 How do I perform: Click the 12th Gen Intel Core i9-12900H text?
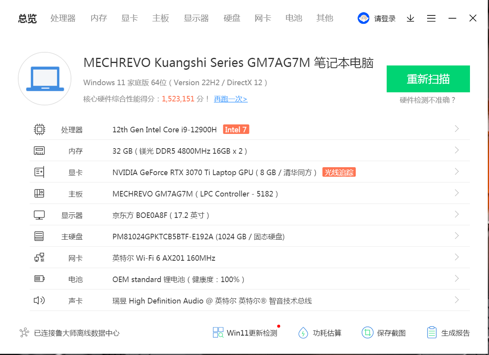click(x=165, y=130)
